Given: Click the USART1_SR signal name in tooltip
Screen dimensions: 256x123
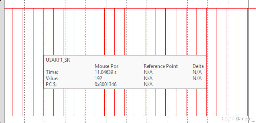Looking at the screenshot, I should 58,60.
